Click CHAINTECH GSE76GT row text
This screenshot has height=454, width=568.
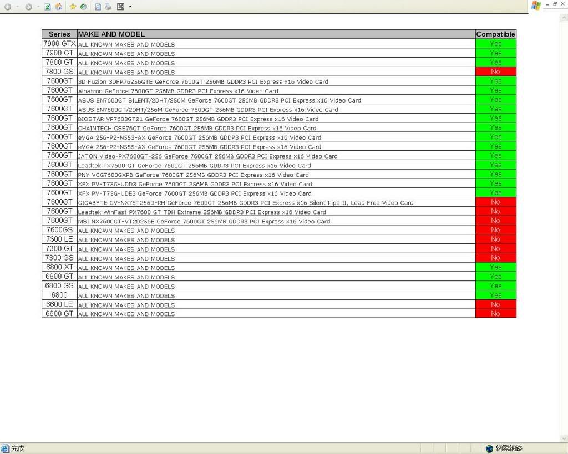coord(197,129)
